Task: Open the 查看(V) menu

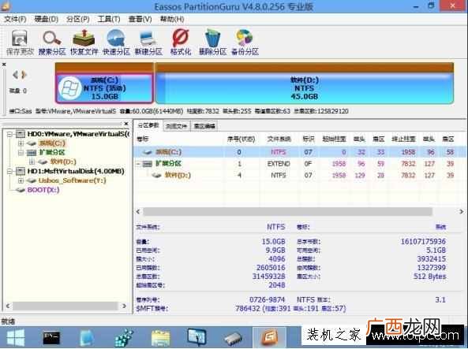Action: click(140, 20)
